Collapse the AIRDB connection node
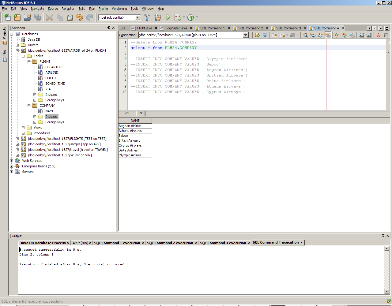The height and width of the screenshot is (306, 392). pos(17,50)
